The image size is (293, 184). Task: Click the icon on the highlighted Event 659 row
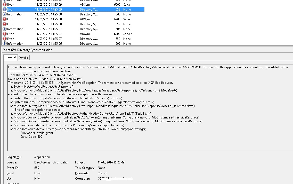pos(4,9)
